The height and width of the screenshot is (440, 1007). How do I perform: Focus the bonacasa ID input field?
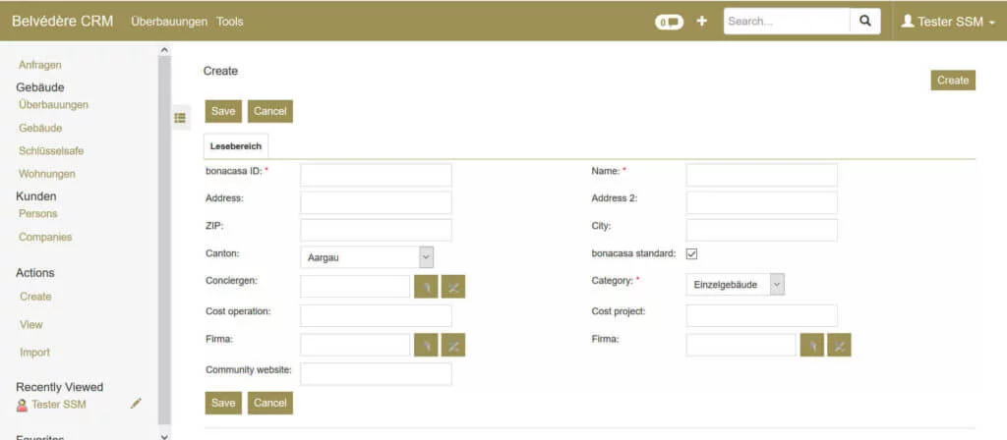(376, 175)
